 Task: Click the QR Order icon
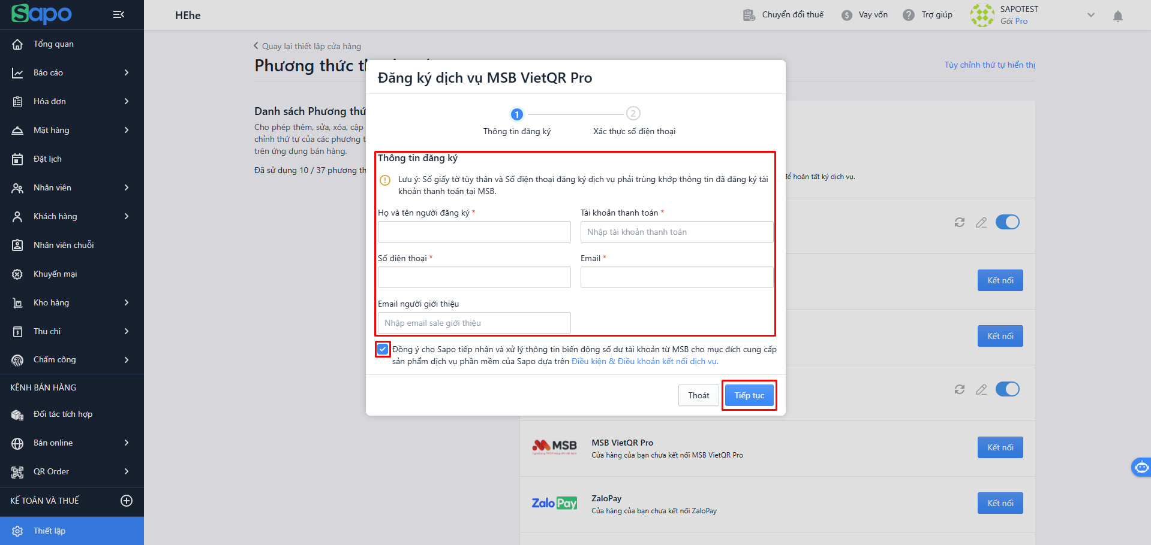pyautogui.click(x=17, y=472)
